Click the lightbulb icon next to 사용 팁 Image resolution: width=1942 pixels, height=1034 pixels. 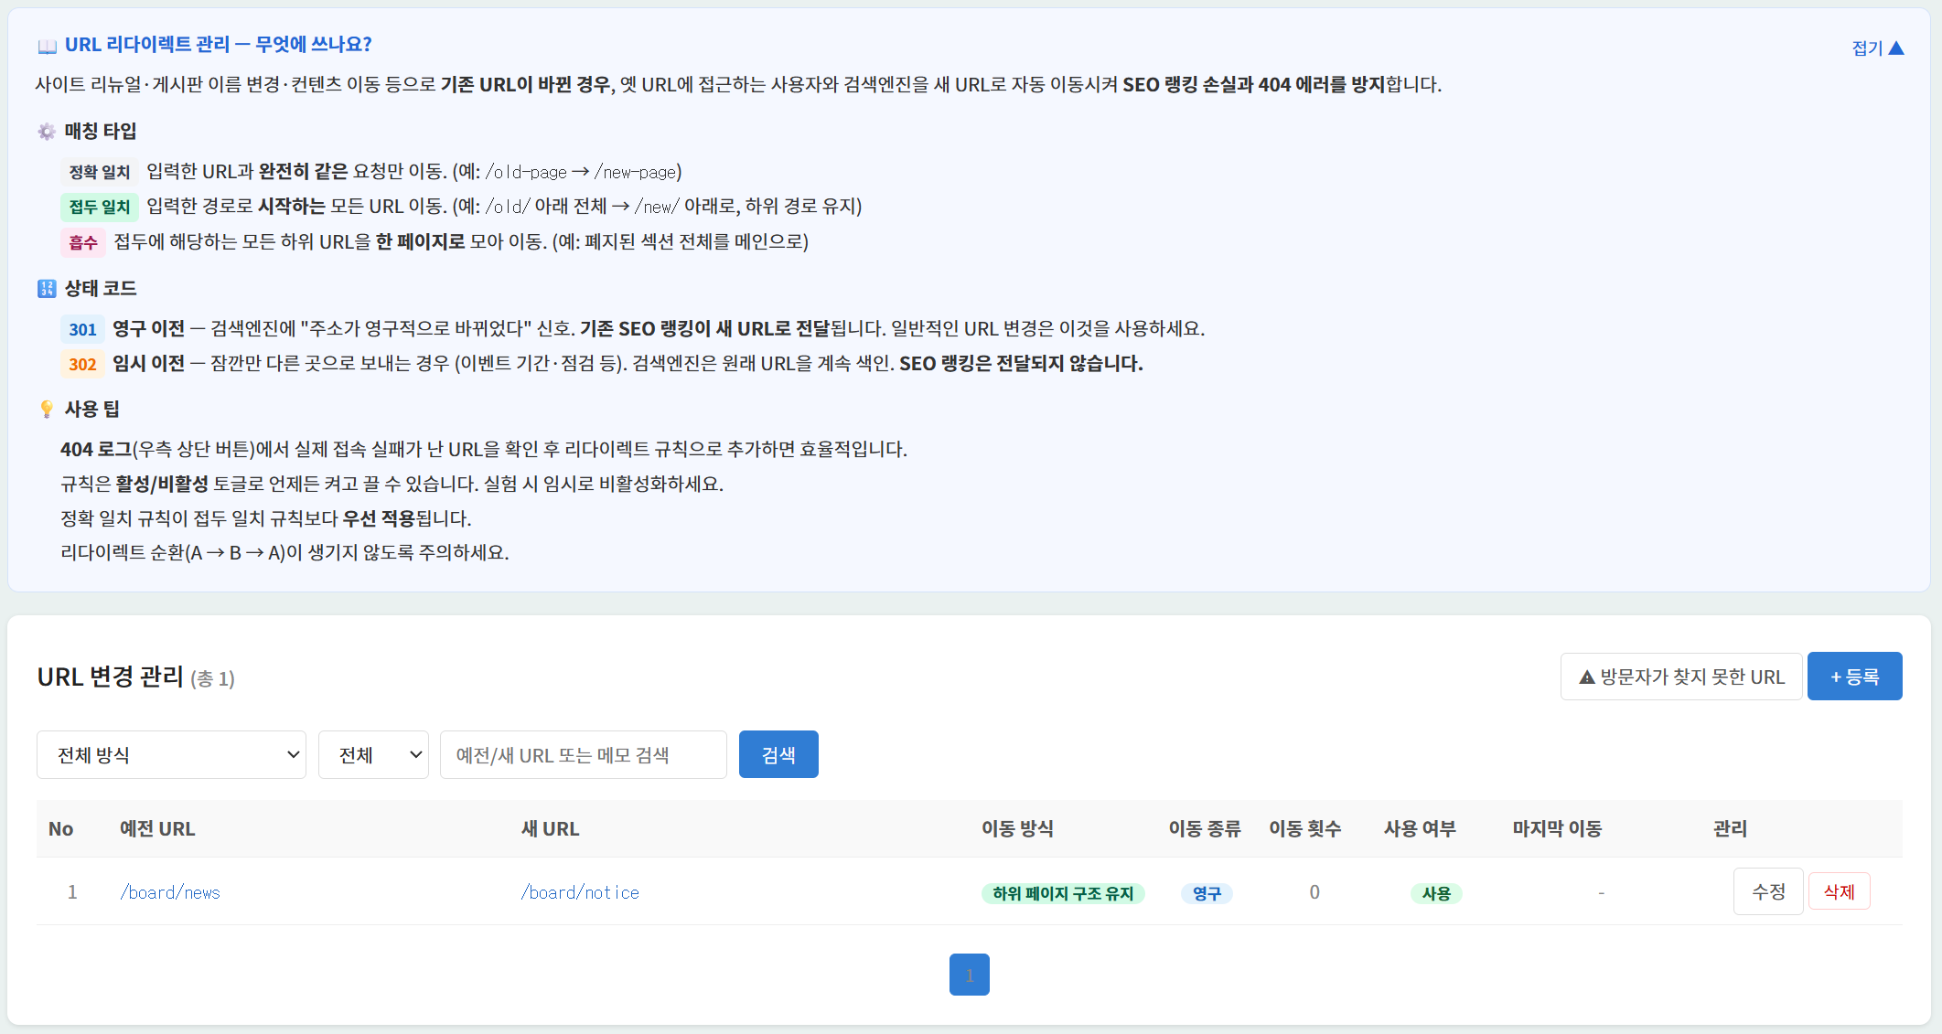coord(47,410)
